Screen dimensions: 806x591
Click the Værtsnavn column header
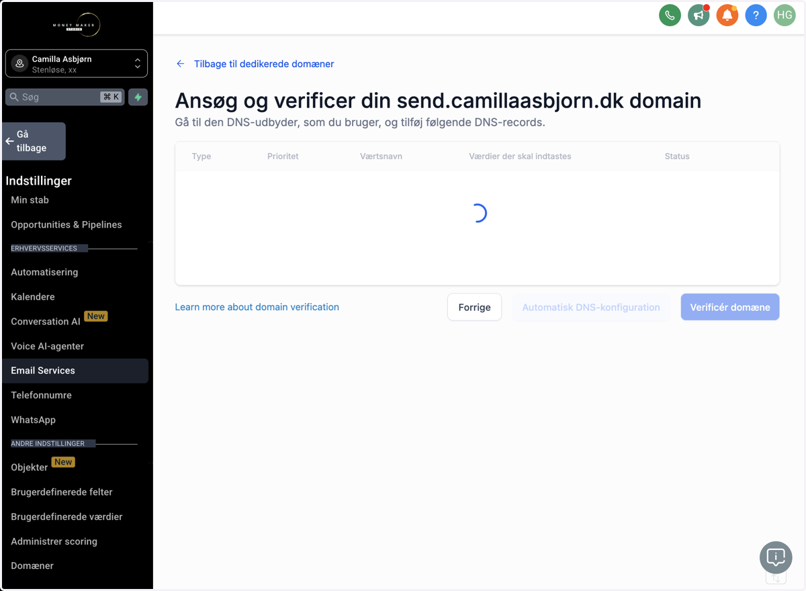[381, 156]
